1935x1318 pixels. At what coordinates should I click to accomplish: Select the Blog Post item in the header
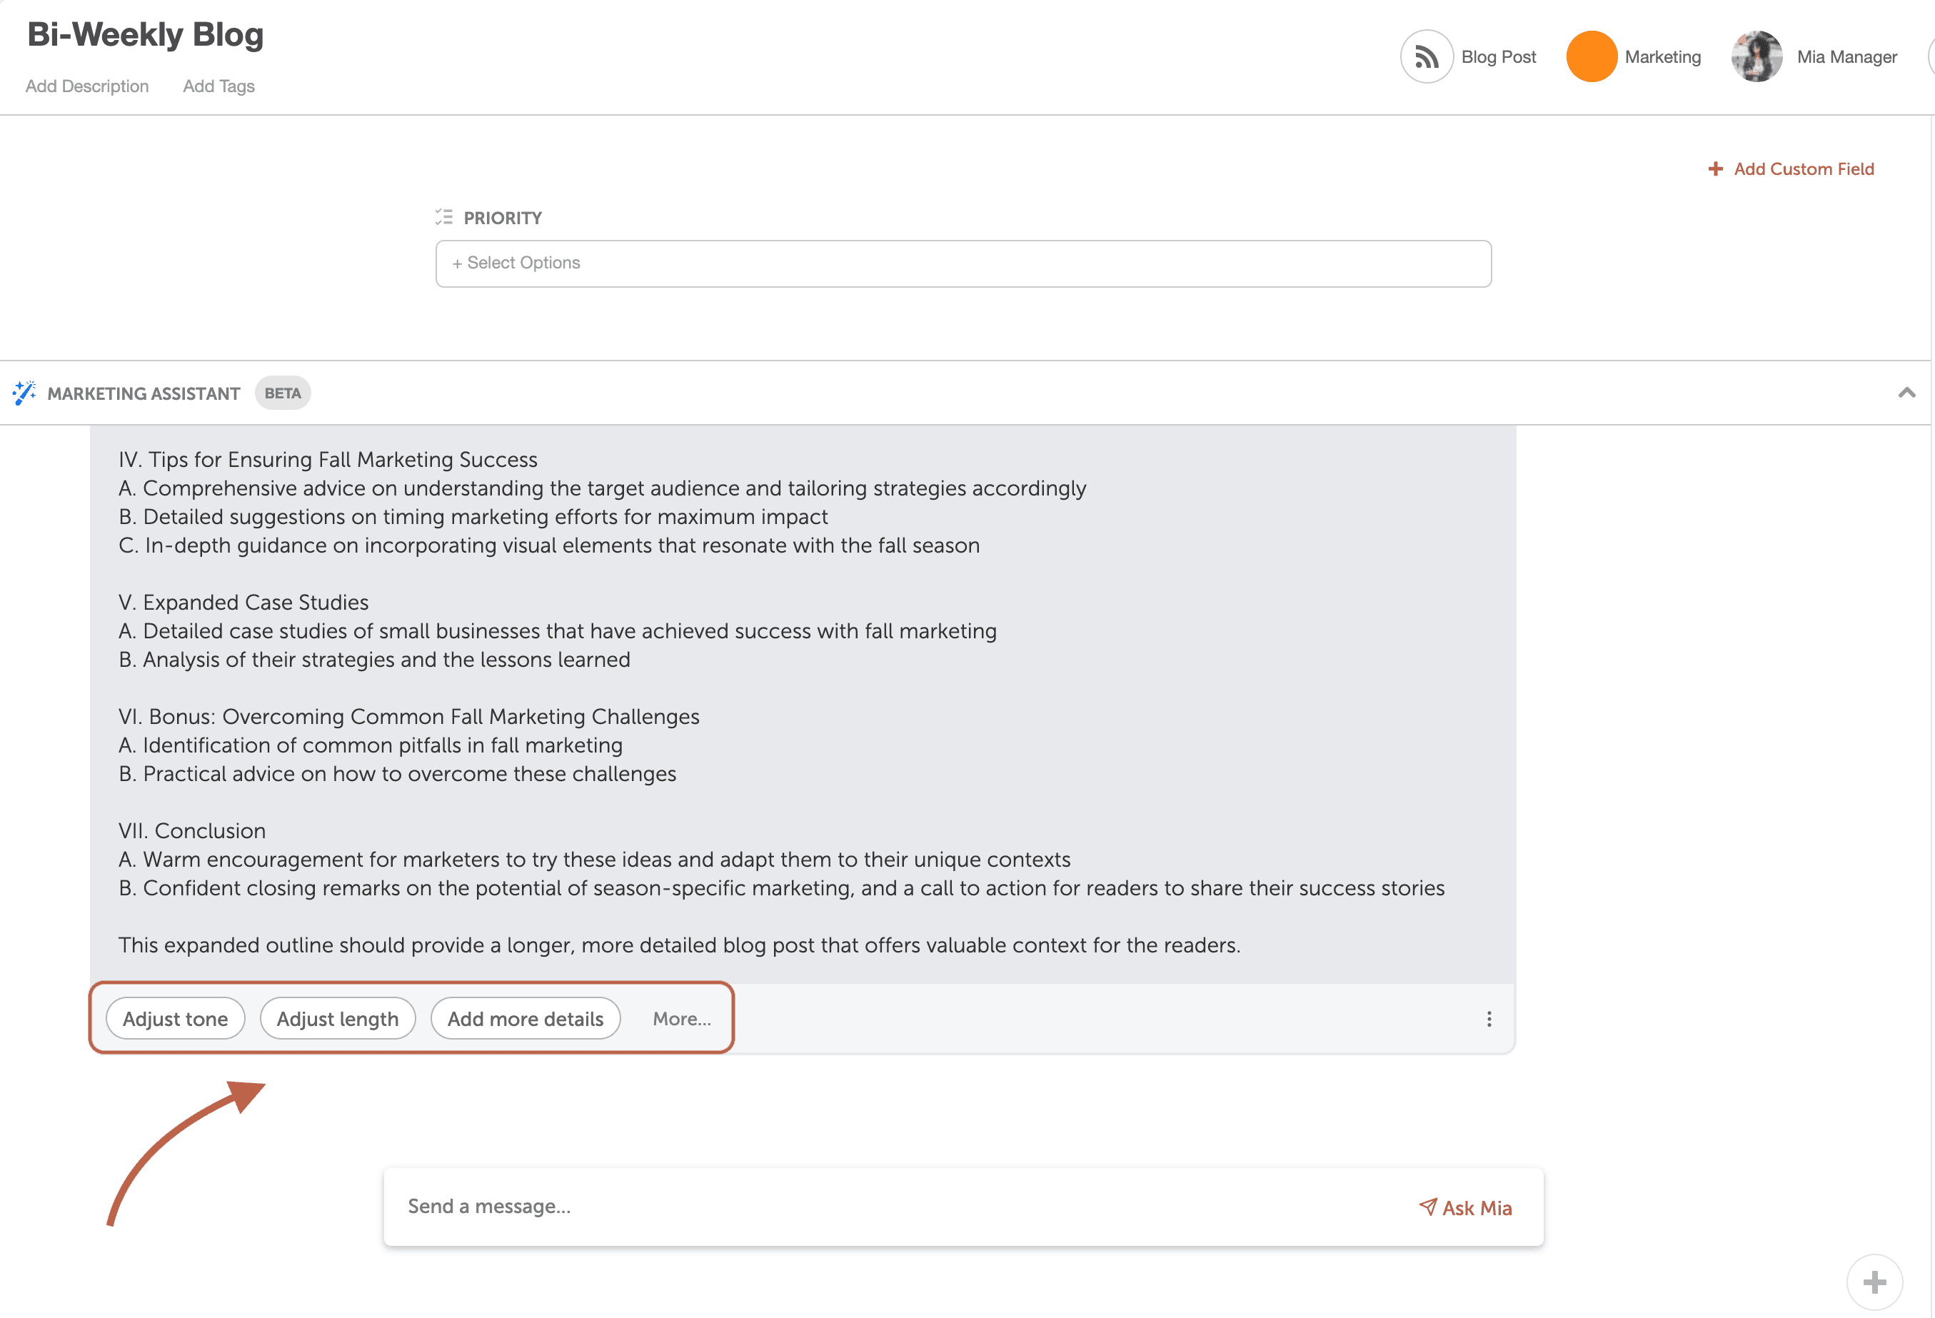(1499, 56)
